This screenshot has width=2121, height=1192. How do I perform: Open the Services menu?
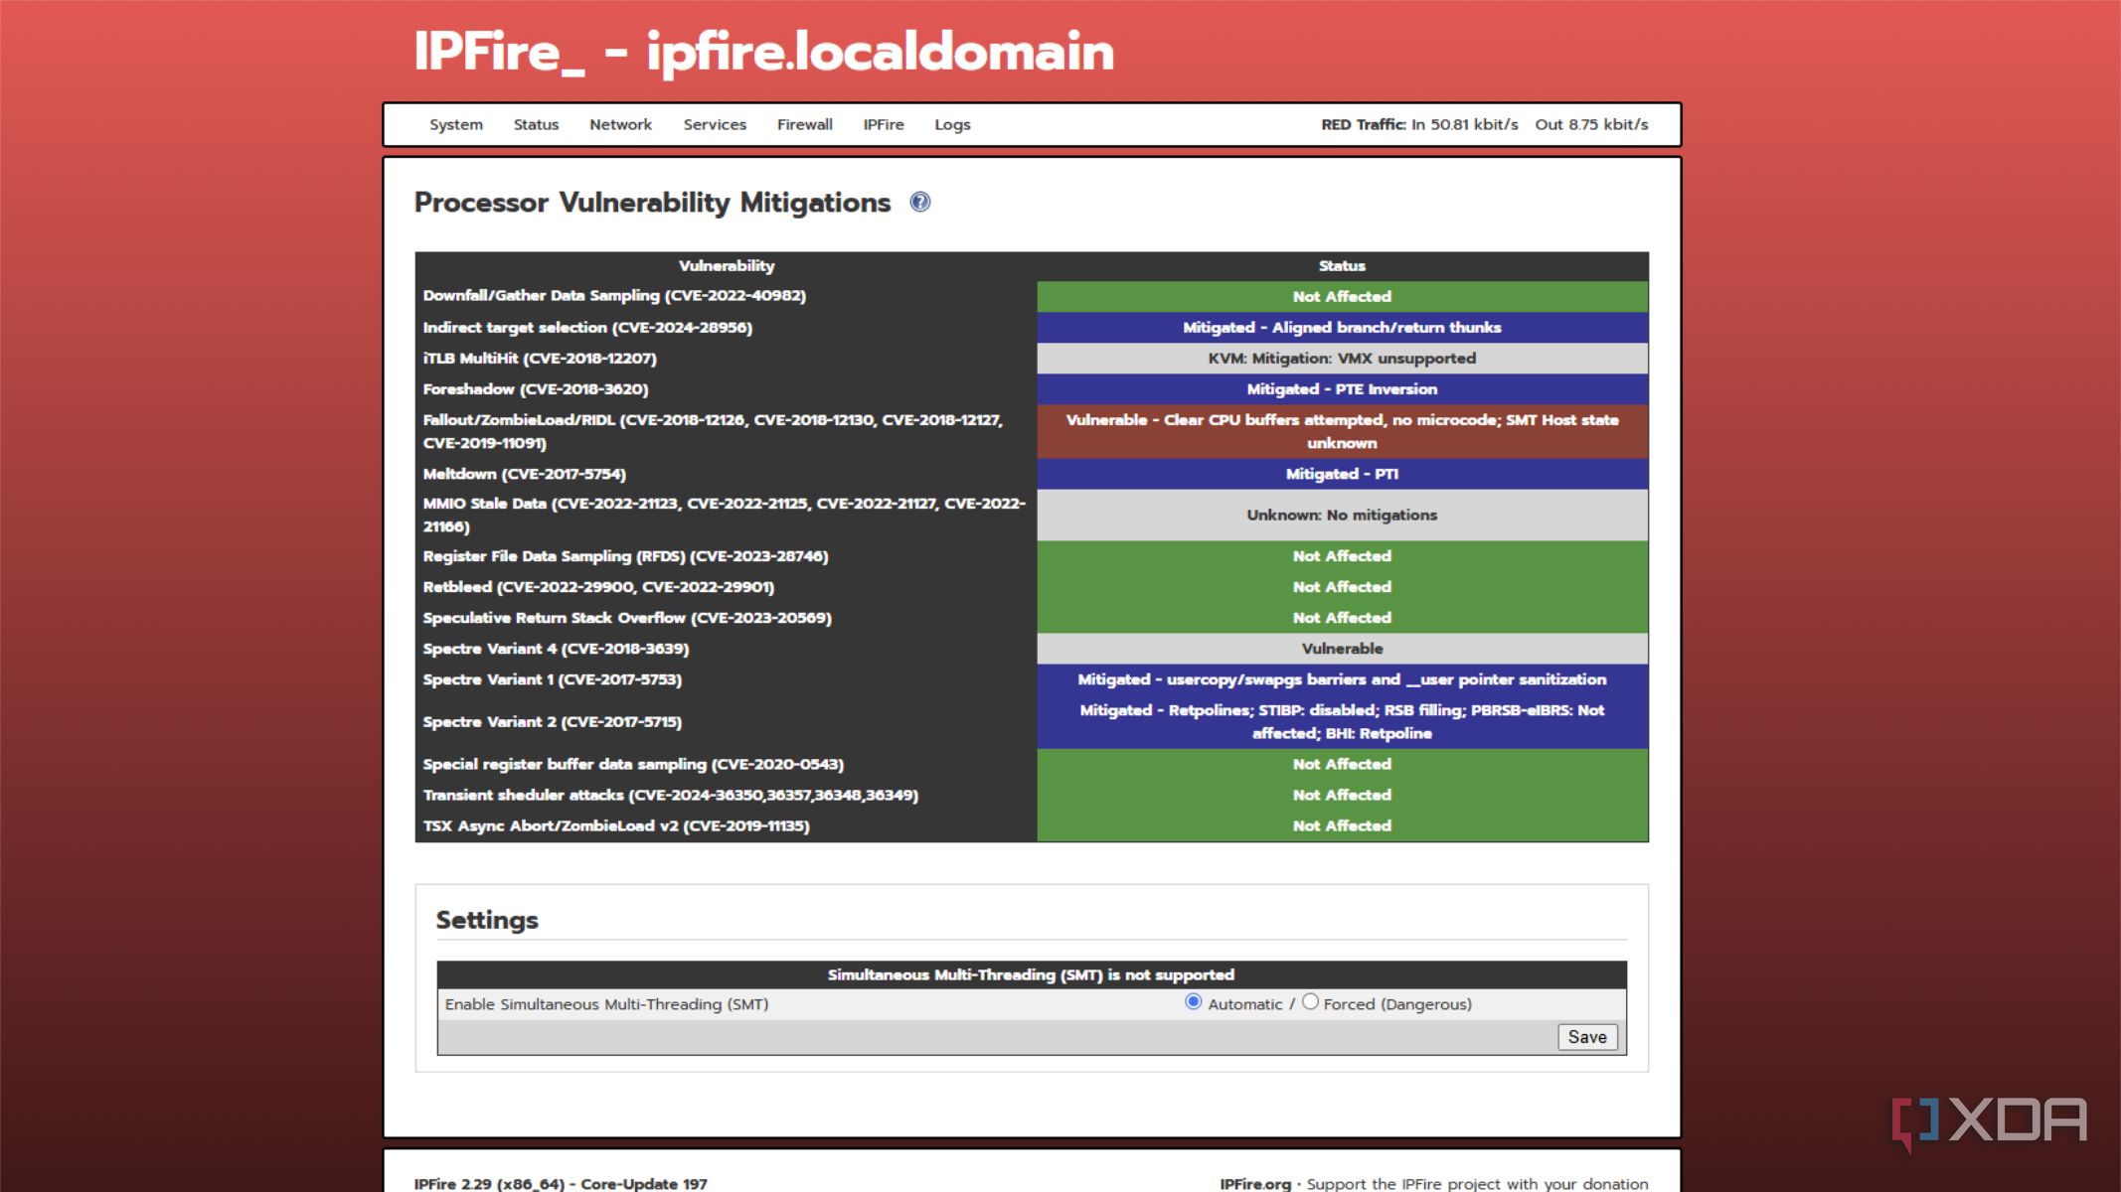(x=714, y=125)
